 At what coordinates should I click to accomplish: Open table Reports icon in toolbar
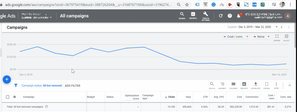click(244, 86)
